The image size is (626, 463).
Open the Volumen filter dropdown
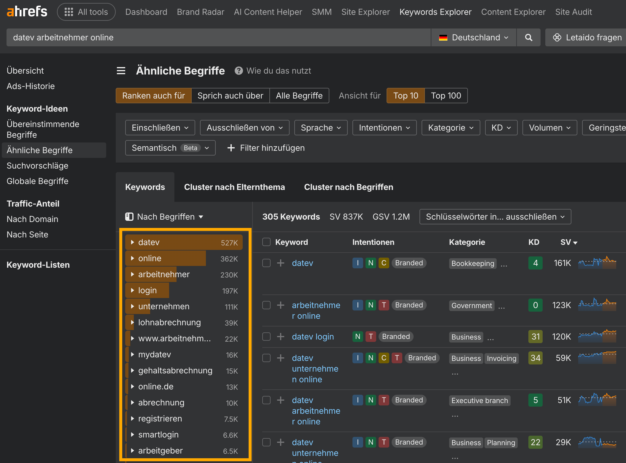[550, 128]
